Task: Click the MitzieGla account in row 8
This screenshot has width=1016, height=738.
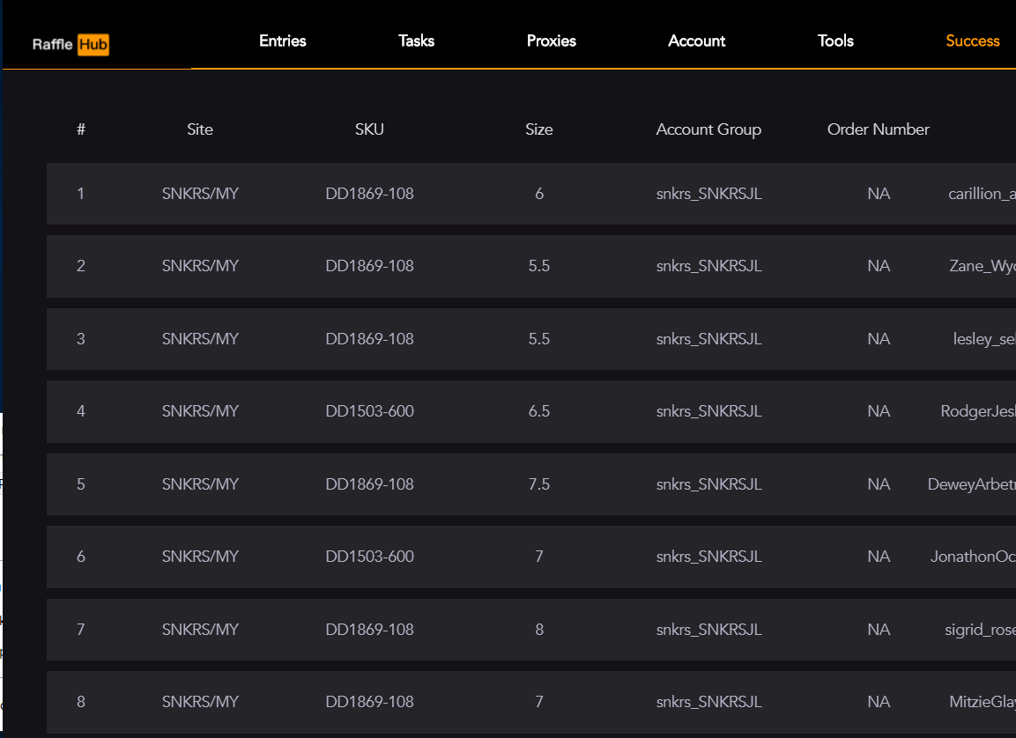Action: click(983, 702)
